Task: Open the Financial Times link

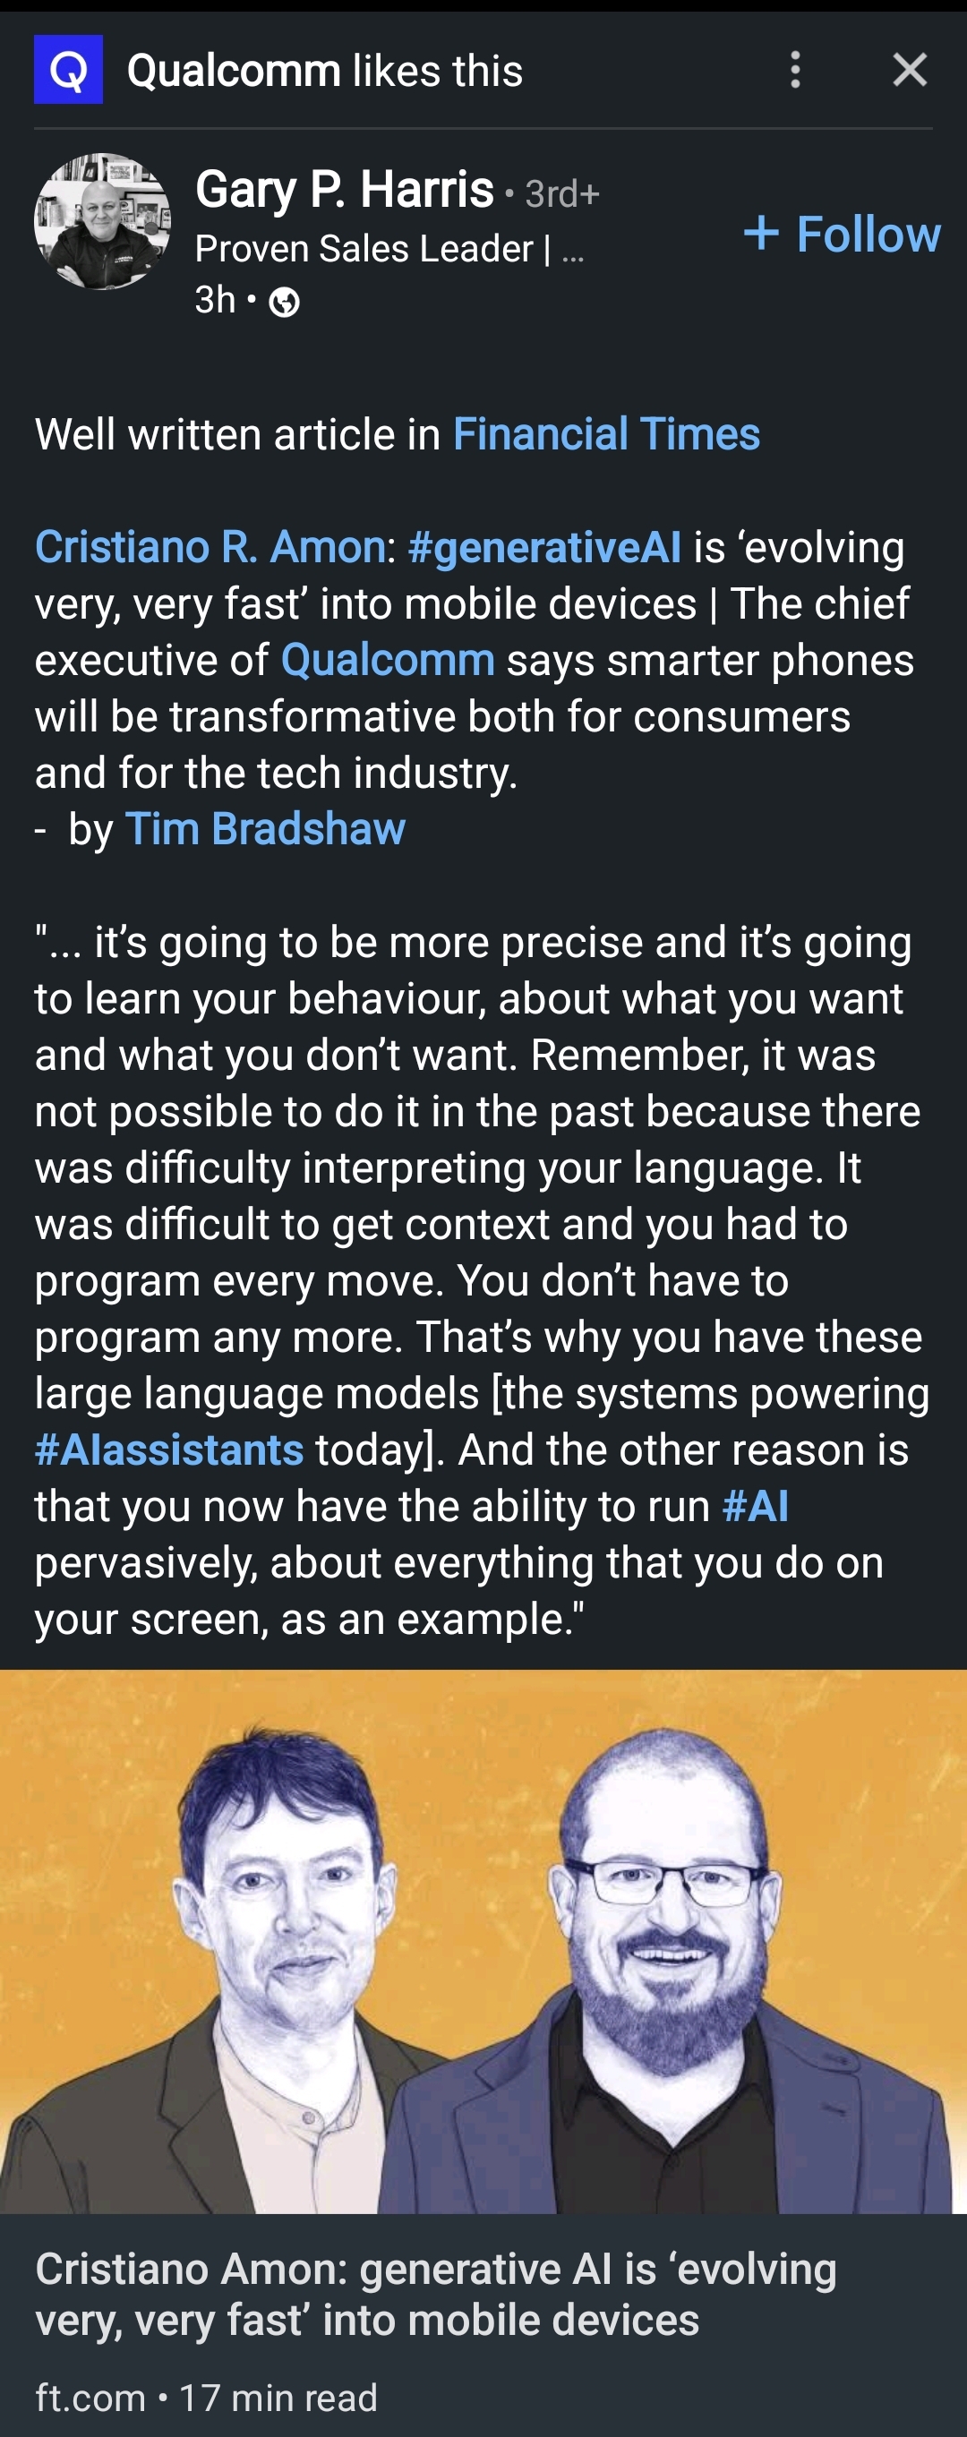Action: [x=606, y=434]
